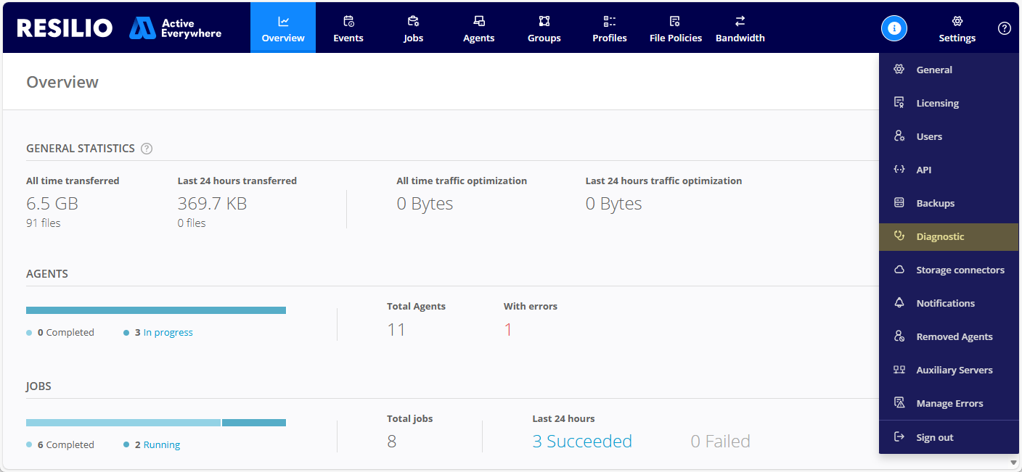Select Sign out from the menu
This screenshot has width=1022, height=472.
pyautogui.click(x=934, y=437)
